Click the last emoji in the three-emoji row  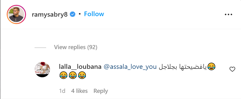click(x=82, y=75)
